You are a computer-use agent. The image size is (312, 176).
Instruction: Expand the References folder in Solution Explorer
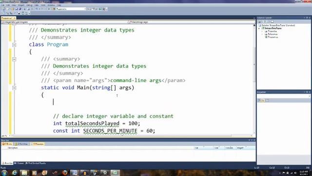click(262, 34)
